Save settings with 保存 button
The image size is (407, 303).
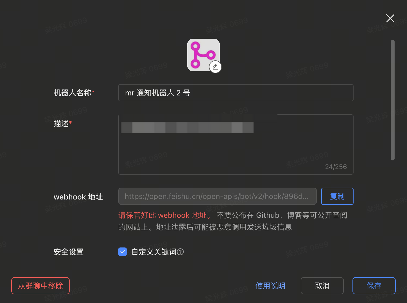[x=374, y=286]
